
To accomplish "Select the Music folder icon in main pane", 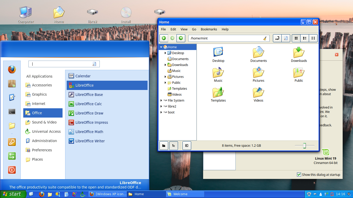I will coord(218,72).
